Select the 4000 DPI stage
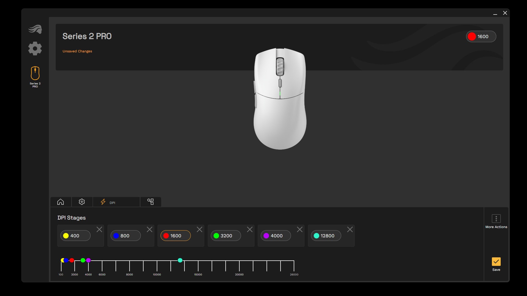Viewport: 527px width, 296px height. pyautogui.click(x=276, y=236)
